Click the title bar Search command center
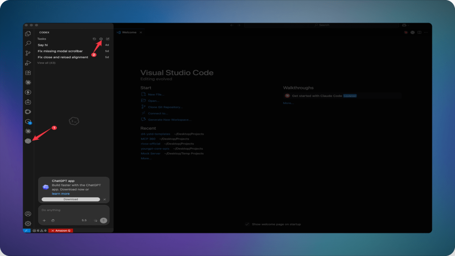 [x=322, y=25]
